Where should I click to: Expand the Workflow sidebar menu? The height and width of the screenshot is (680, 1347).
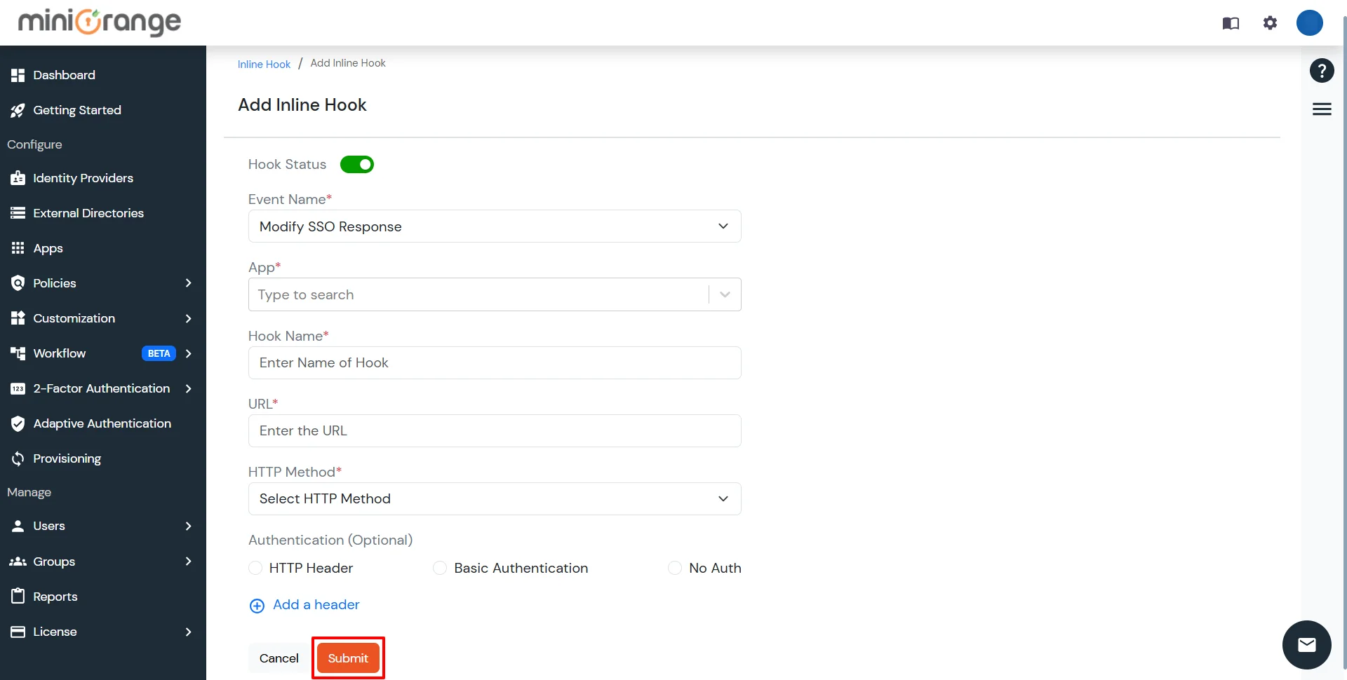tap(60, 353)
